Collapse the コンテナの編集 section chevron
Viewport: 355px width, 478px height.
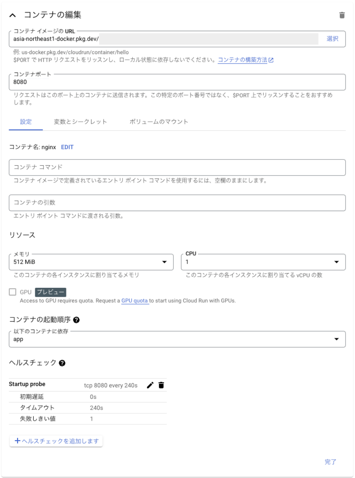tap(12, 15)
